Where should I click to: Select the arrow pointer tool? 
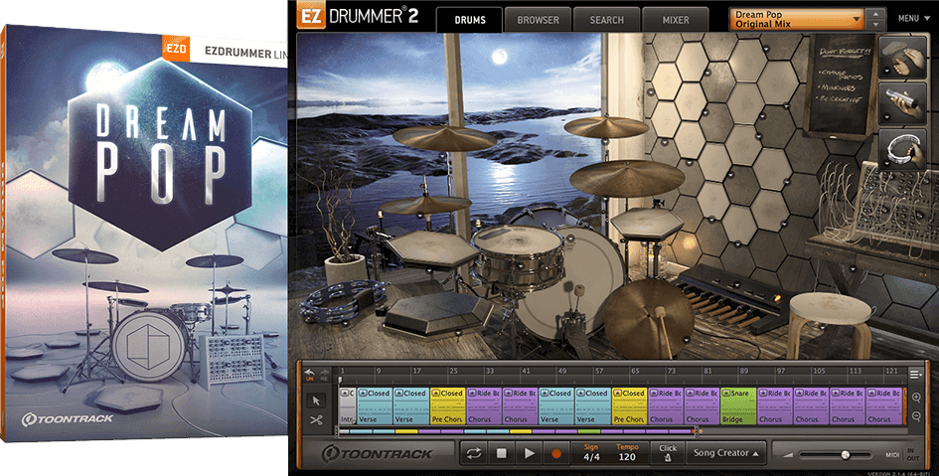point(316,399)
